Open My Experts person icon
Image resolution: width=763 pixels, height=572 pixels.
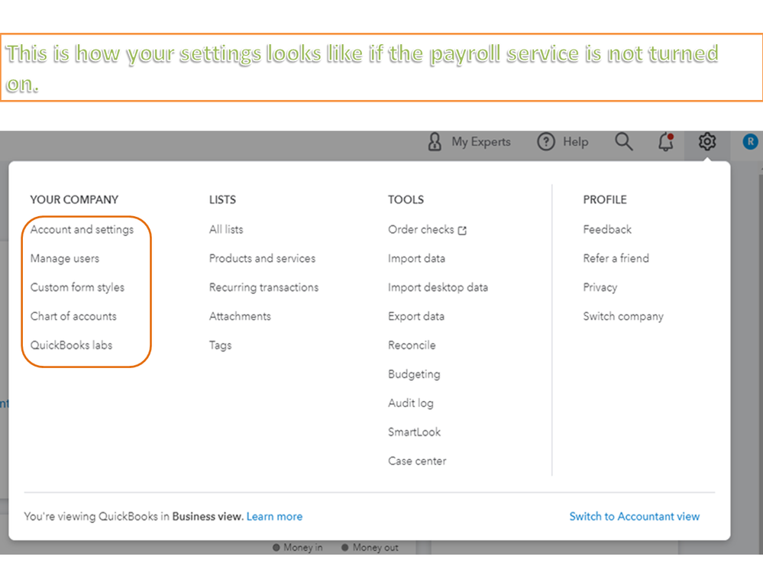(435, 142)
